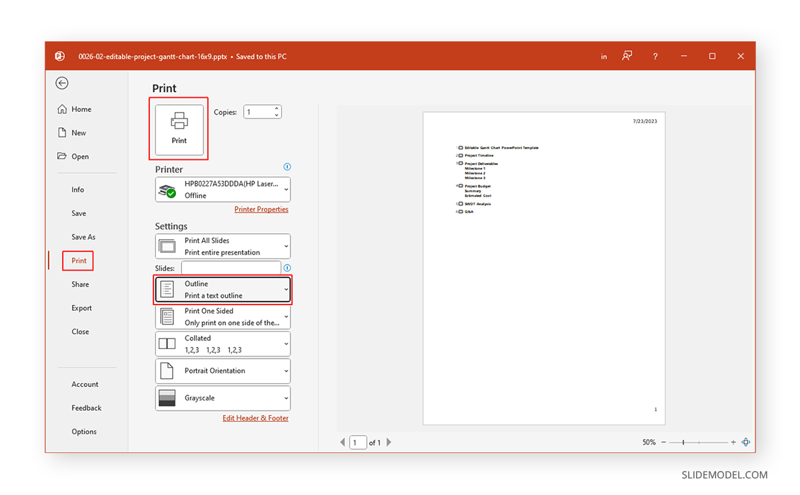Screen dimensions: 800x495
Task: Click the Print One Sided icon
Action: pyautogui.click(x=167, y=316)
